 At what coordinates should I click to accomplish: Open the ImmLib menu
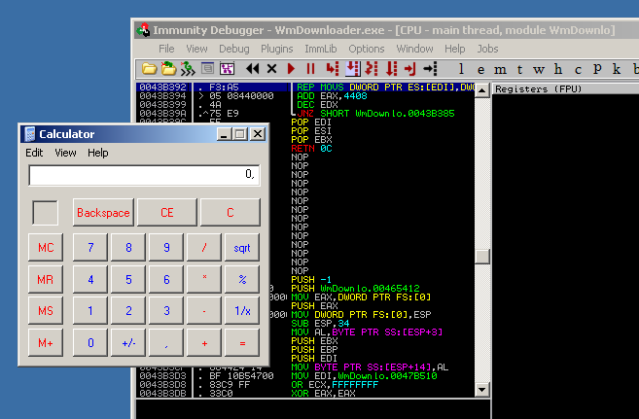321,49
